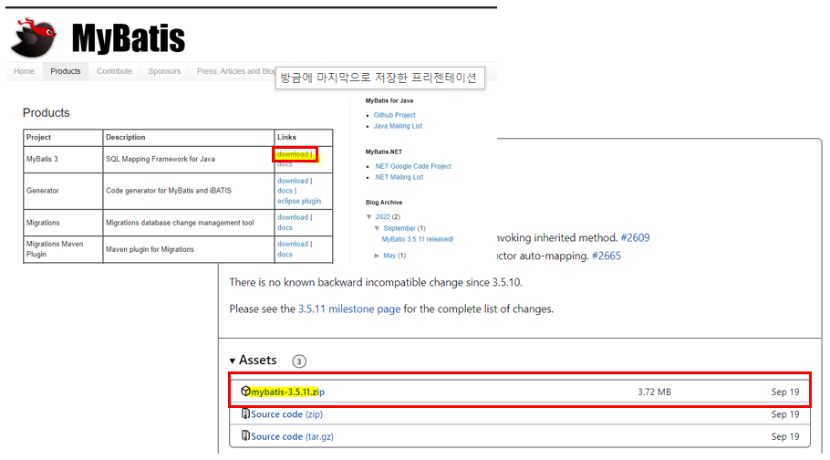Open issue #2609 link

[635, 237]
